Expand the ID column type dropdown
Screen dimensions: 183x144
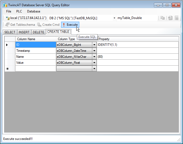pyautogui.click(x=94, y=45)
